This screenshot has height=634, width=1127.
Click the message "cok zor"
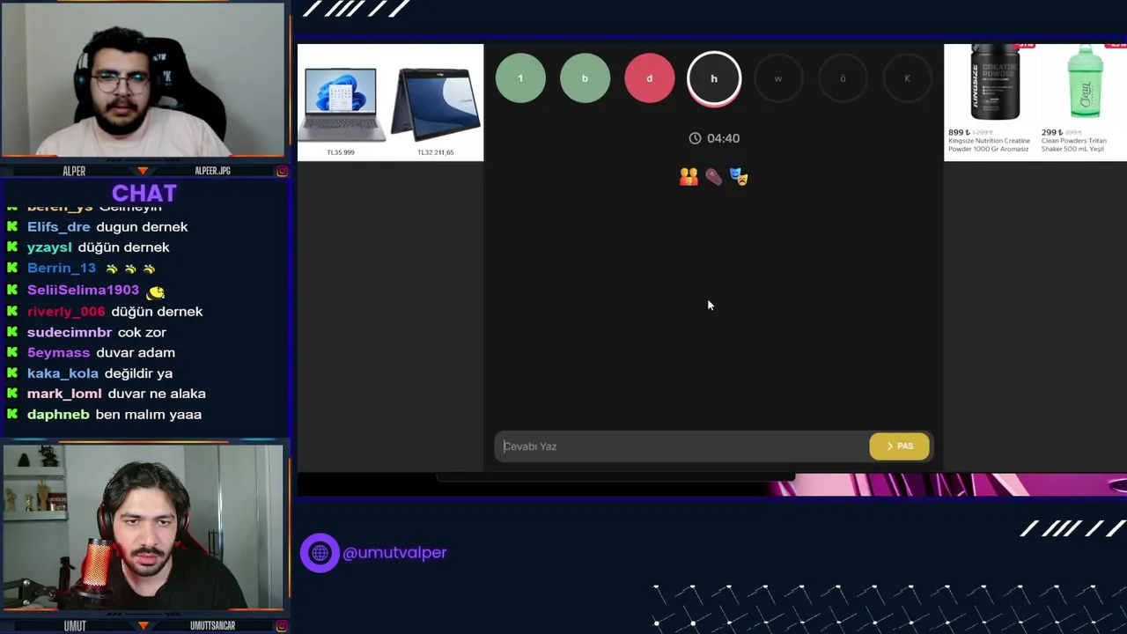pyautogui.click(x=142, y=332)
